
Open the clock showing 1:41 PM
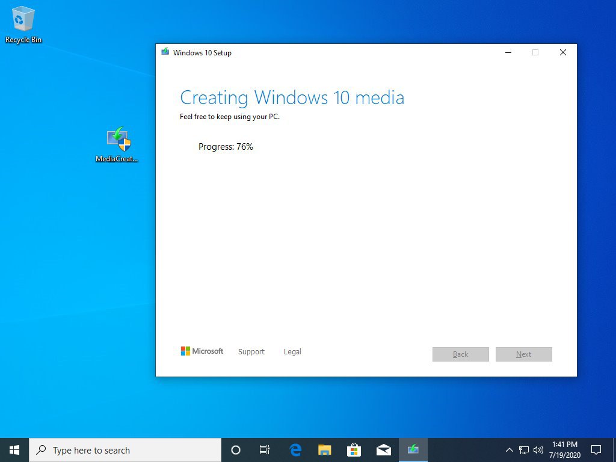pos(565,450)
